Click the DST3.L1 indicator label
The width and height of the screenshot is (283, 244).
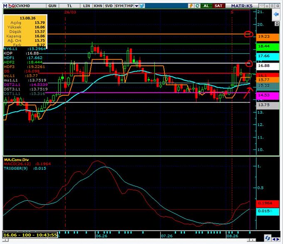(x=12, y=89)
